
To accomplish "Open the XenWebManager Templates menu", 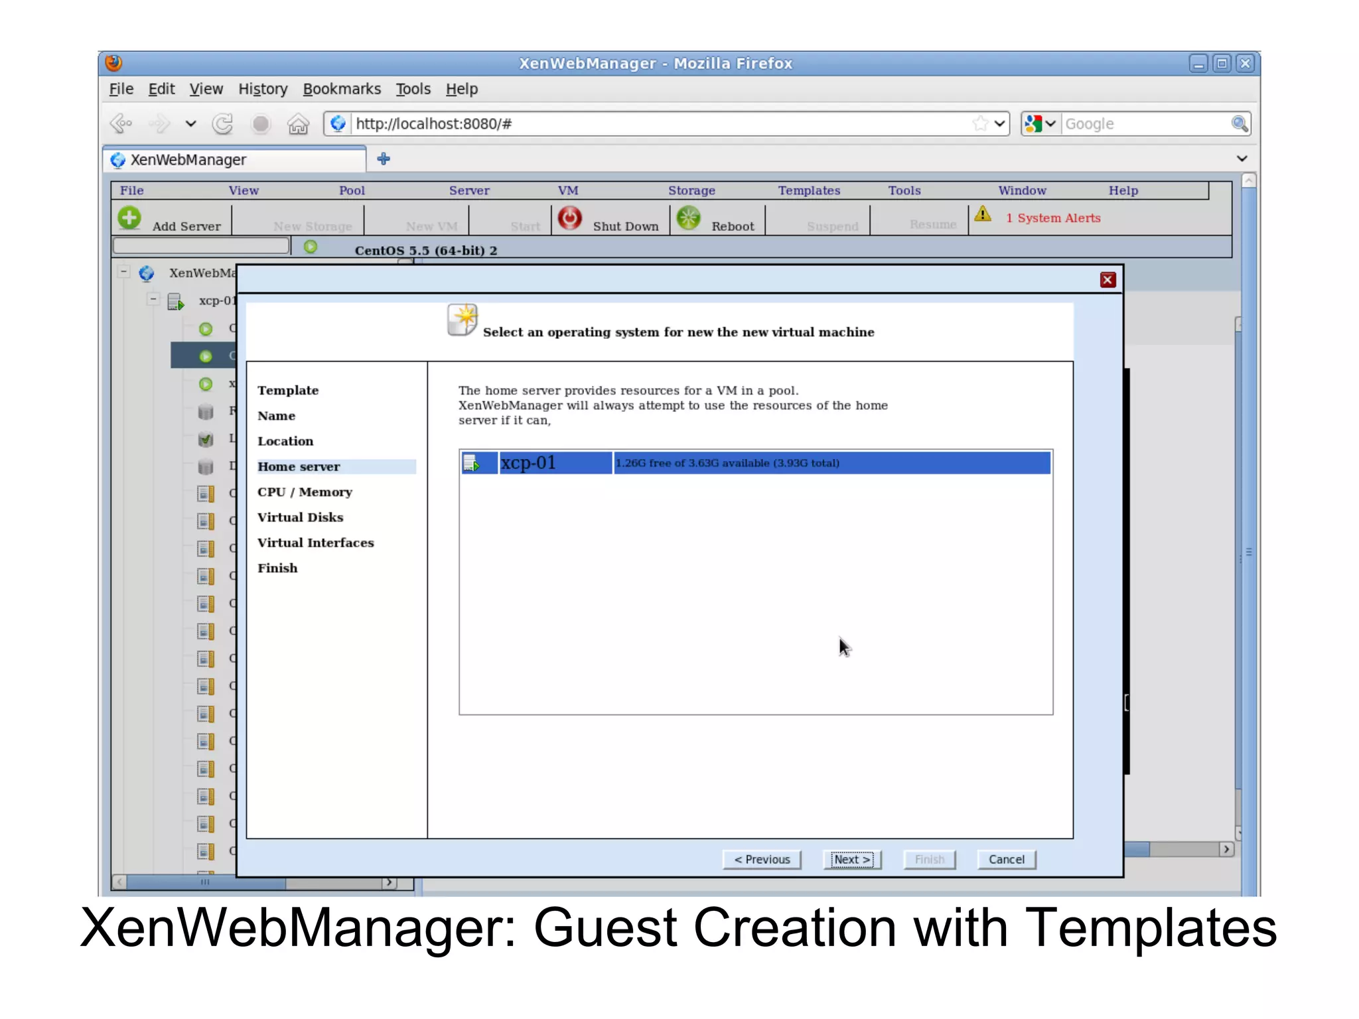I will coord(809,190).
